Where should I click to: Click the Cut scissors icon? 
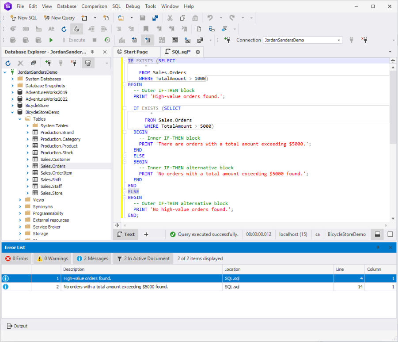coord(170,18)
